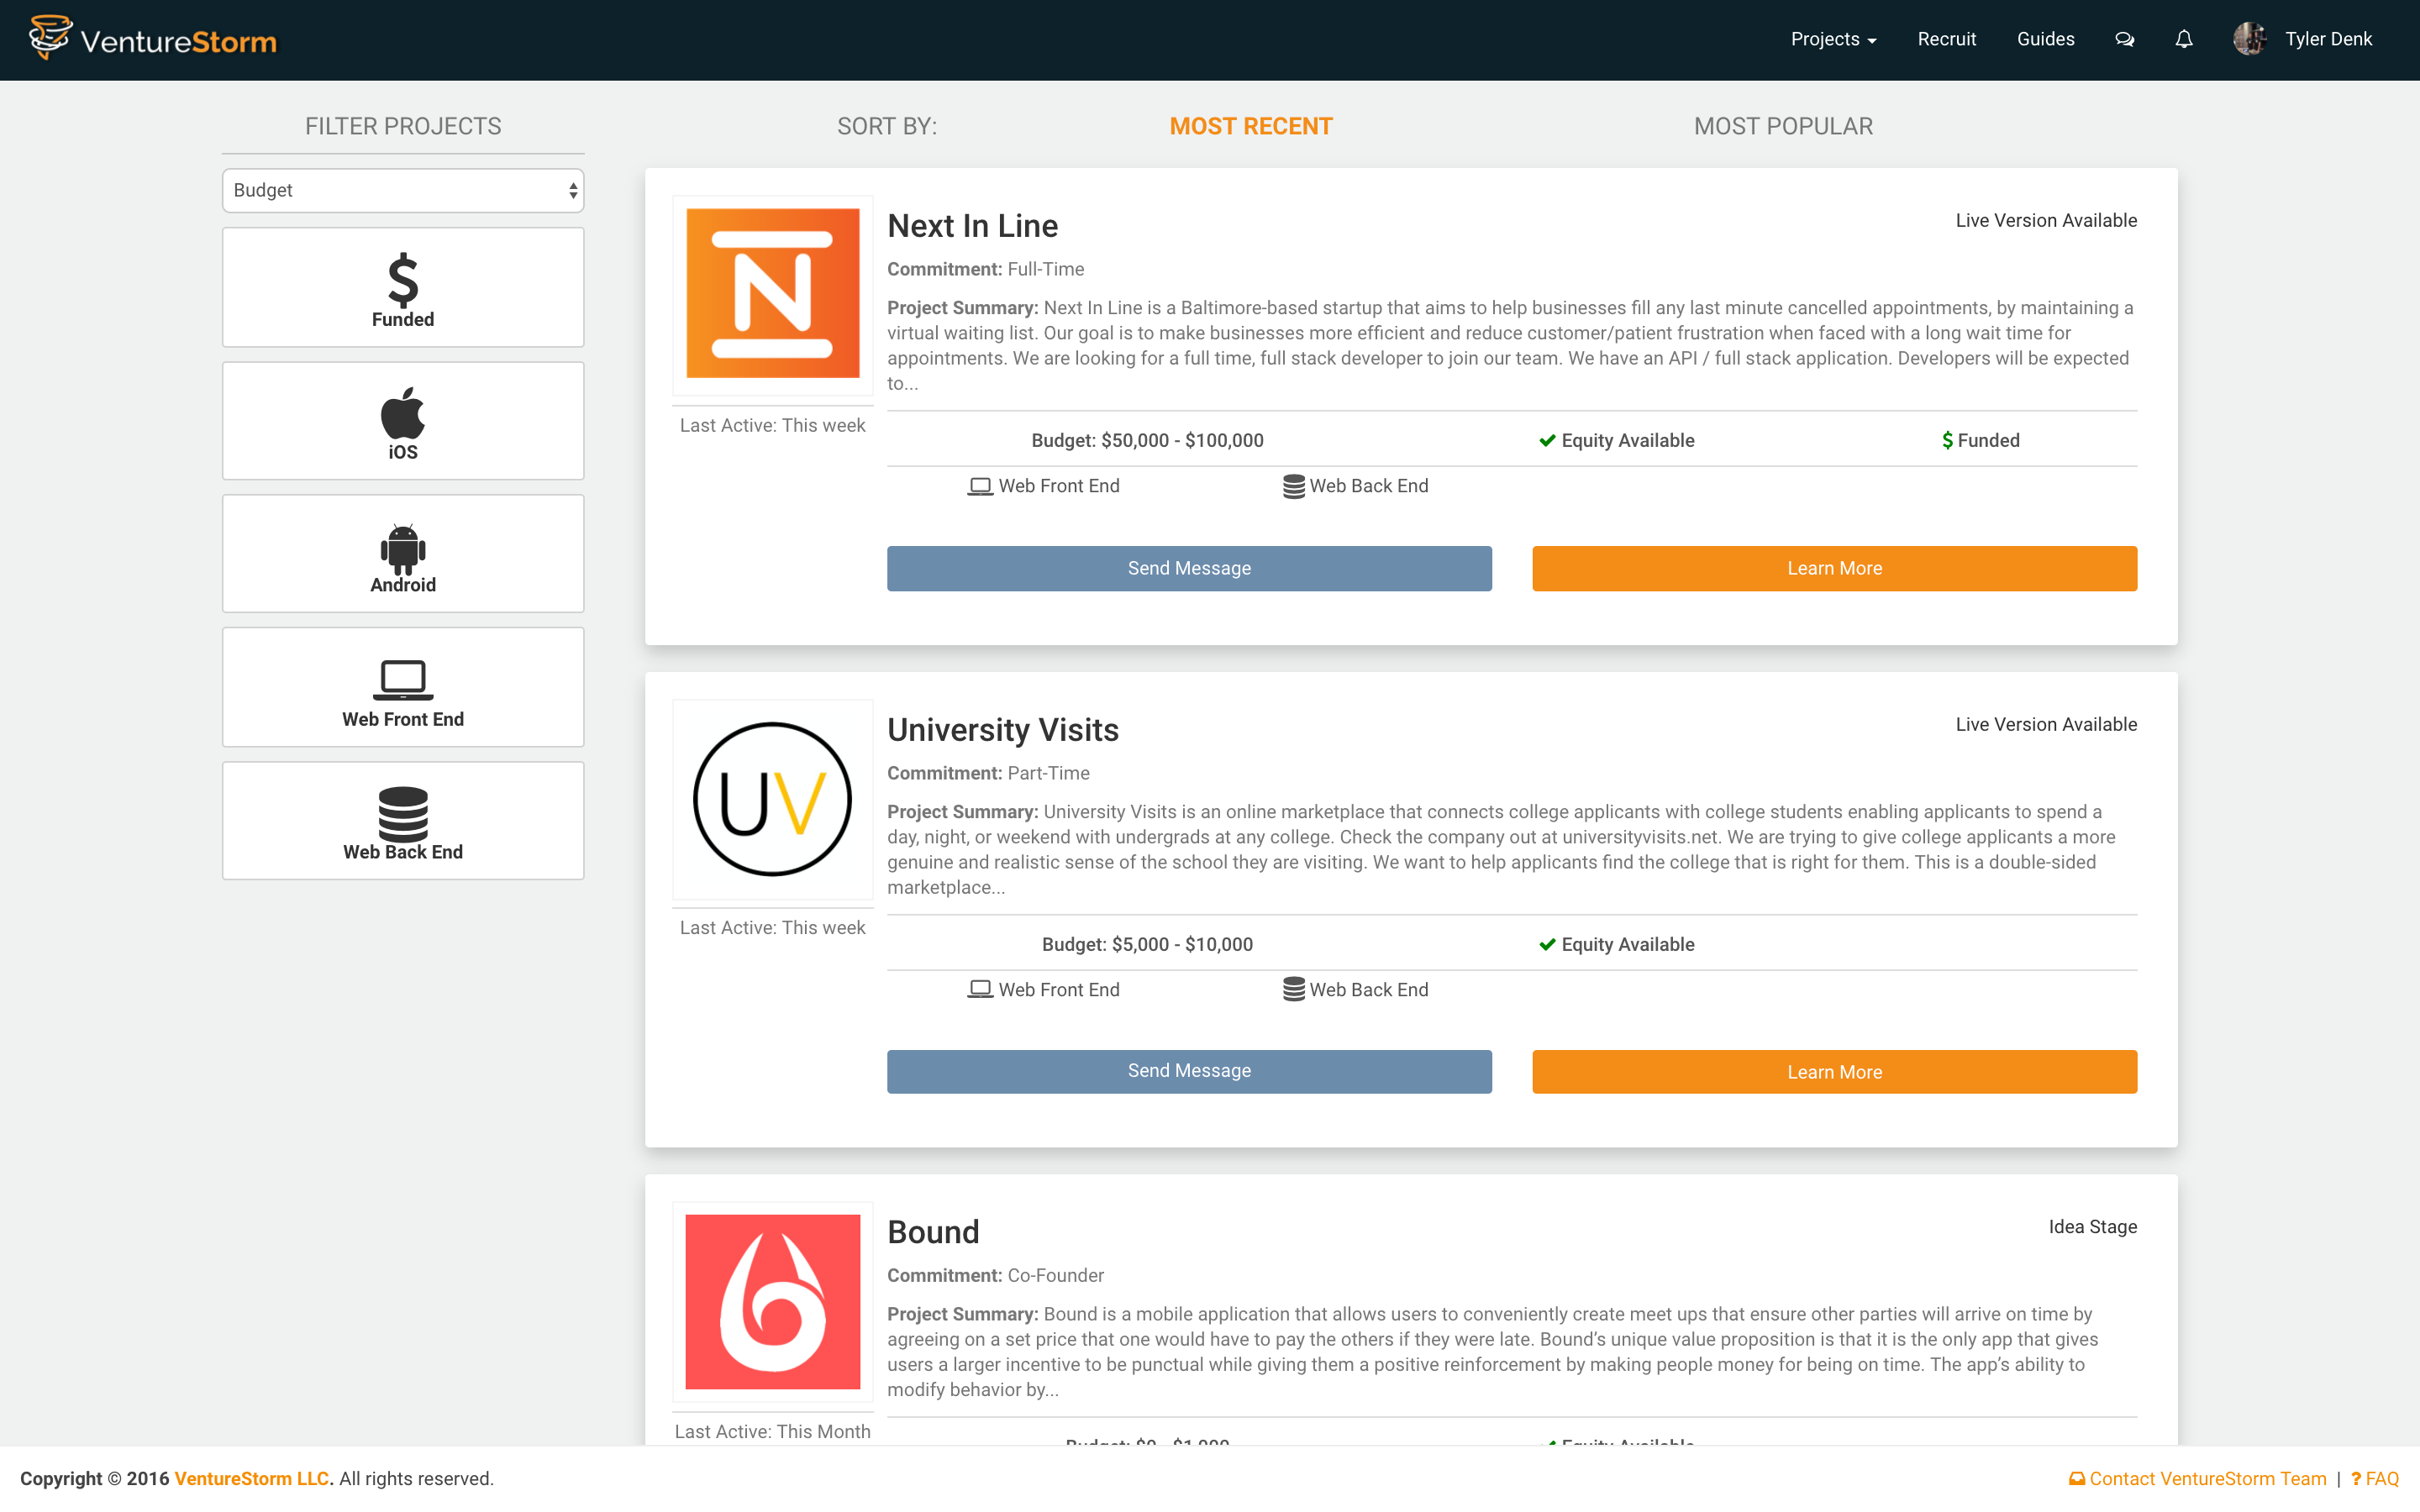Open the notifications bell icon
Screen dimensions: 2420x1512
pos(2184,40)
